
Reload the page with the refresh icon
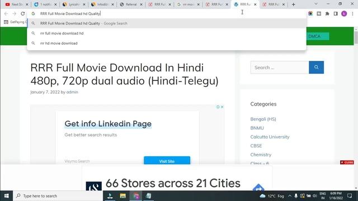[23, 13]
